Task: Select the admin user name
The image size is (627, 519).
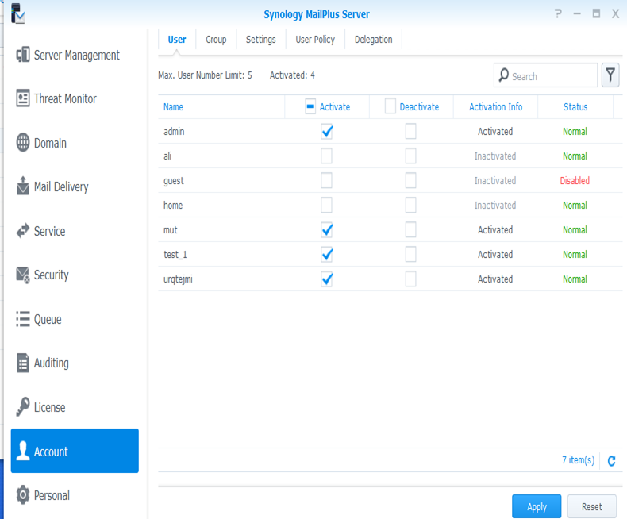Action: click(174, 131)
